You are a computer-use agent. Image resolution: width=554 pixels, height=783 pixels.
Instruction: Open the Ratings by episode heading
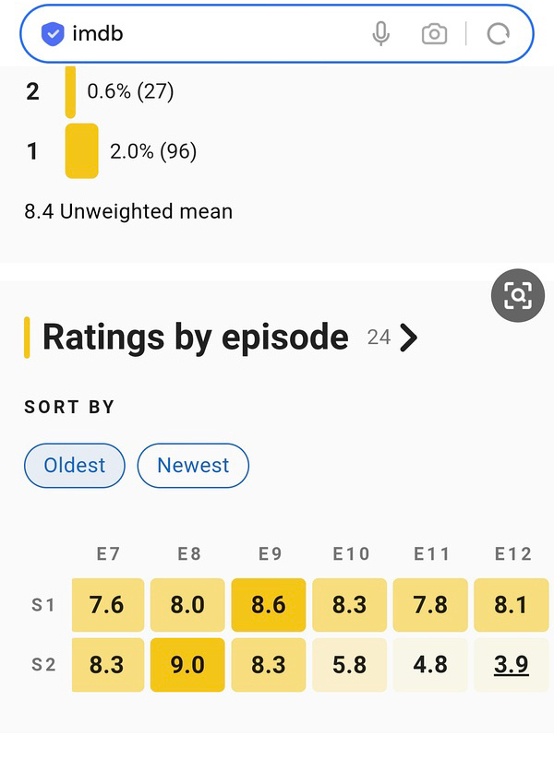(x=196, y=338)
